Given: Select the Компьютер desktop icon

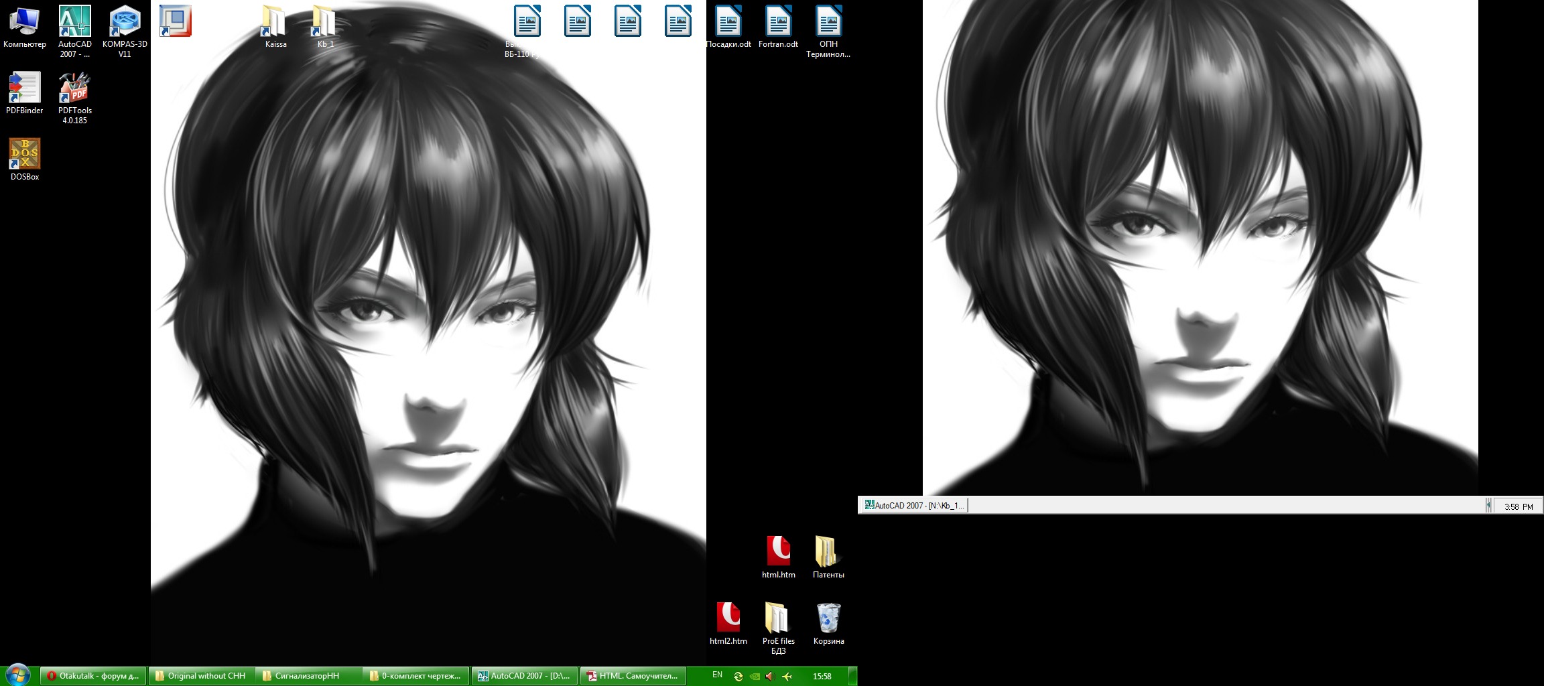Looking at the screenshot, I should click(25, 22).
